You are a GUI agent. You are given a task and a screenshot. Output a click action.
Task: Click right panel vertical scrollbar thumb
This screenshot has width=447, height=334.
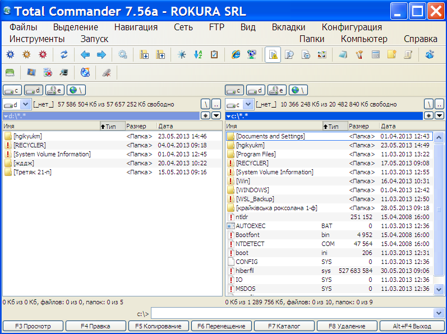pos(439,210)
